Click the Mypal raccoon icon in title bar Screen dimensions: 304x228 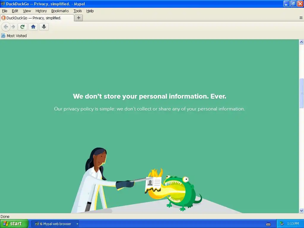click(3, 4)
